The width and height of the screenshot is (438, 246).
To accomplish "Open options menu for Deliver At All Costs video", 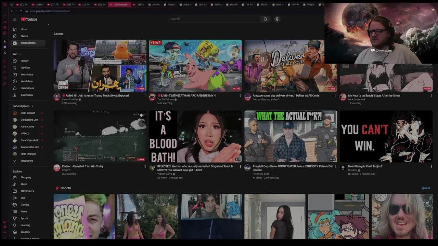I will point(336,96).
